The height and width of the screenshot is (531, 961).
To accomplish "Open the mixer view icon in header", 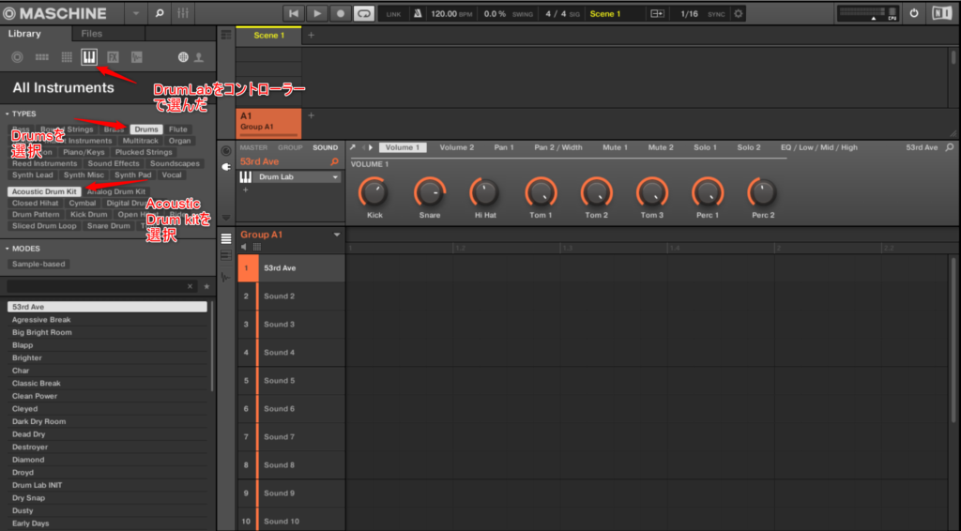I will point(183,13).
